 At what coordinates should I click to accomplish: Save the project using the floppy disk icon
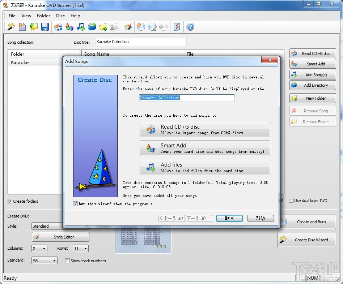45,27
